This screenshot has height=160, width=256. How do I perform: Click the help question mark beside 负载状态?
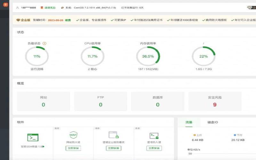(44, 43)
